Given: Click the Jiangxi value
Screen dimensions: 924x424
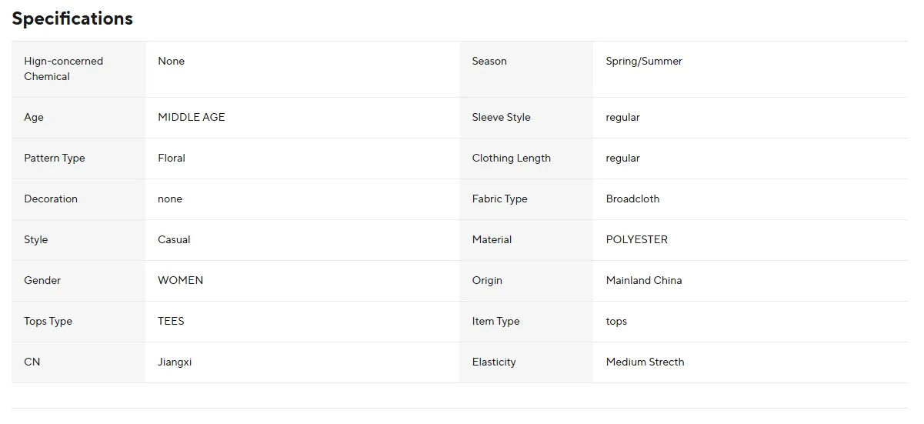Looking at the screenshot, I should point(175,362).
